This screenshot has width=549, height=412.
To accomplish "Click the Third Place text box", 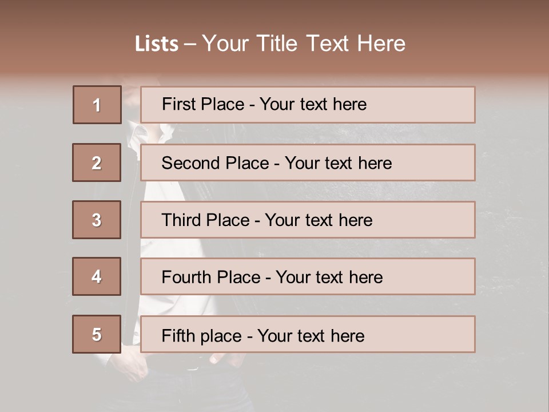I will pos(308,220).
